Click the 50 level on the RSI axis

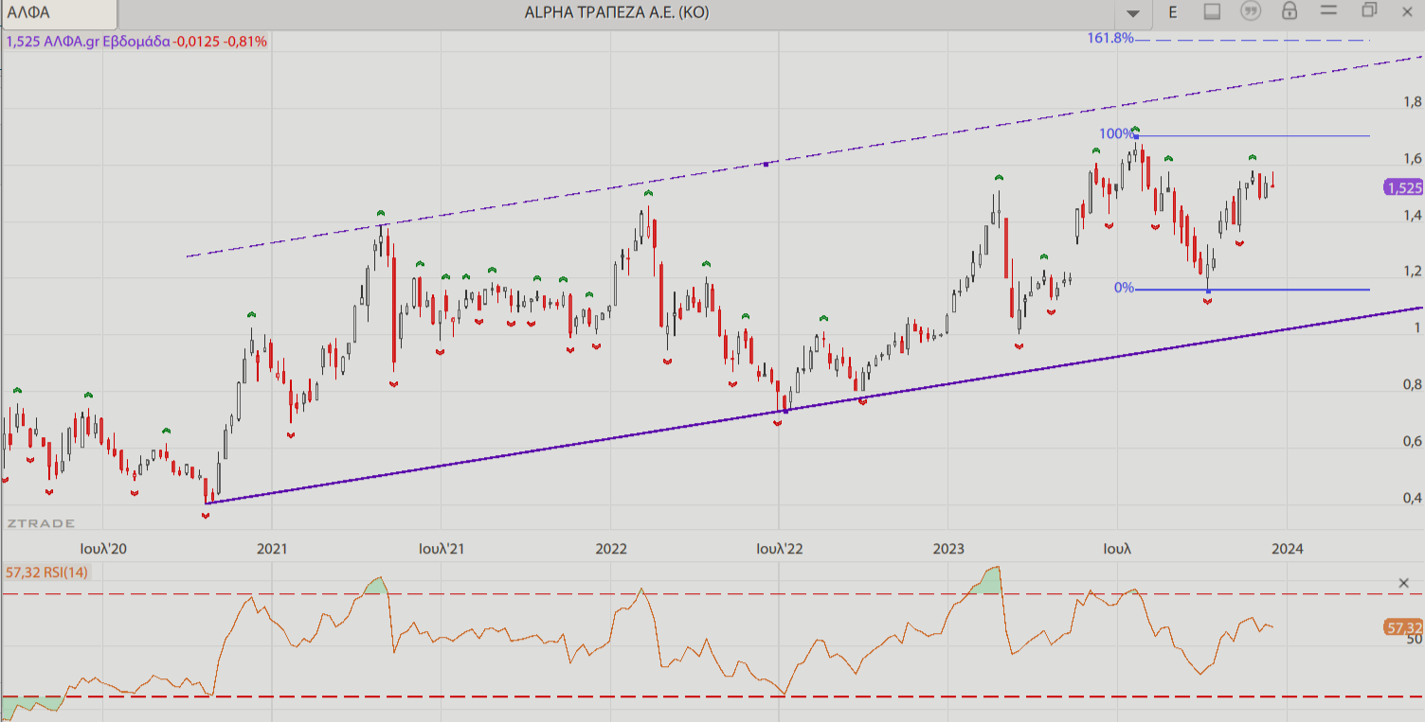(1415, 640)
